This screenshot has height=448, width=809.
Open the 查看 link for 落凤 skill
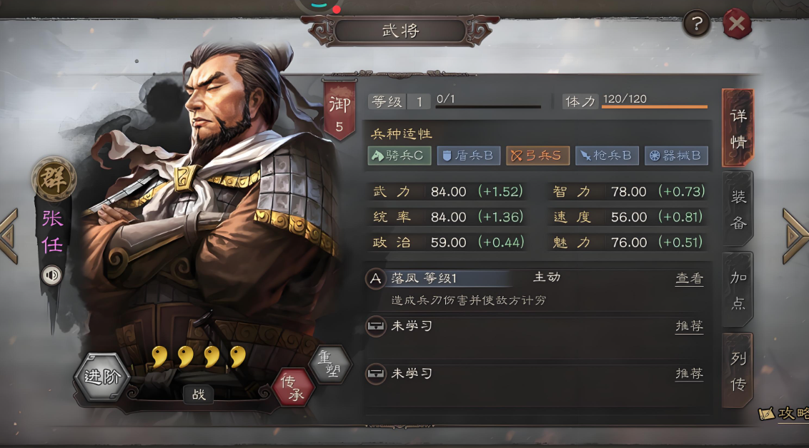pos(690,279)
